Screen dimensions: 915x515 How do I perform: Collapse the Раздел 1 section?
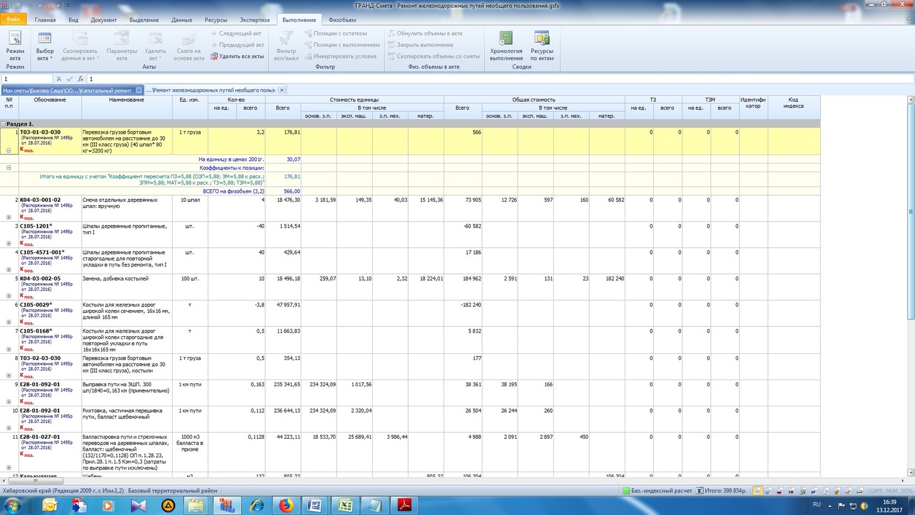4,124
